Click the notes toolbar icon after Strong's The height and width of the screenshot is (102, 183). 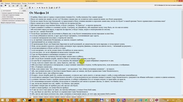click(47, 8)
